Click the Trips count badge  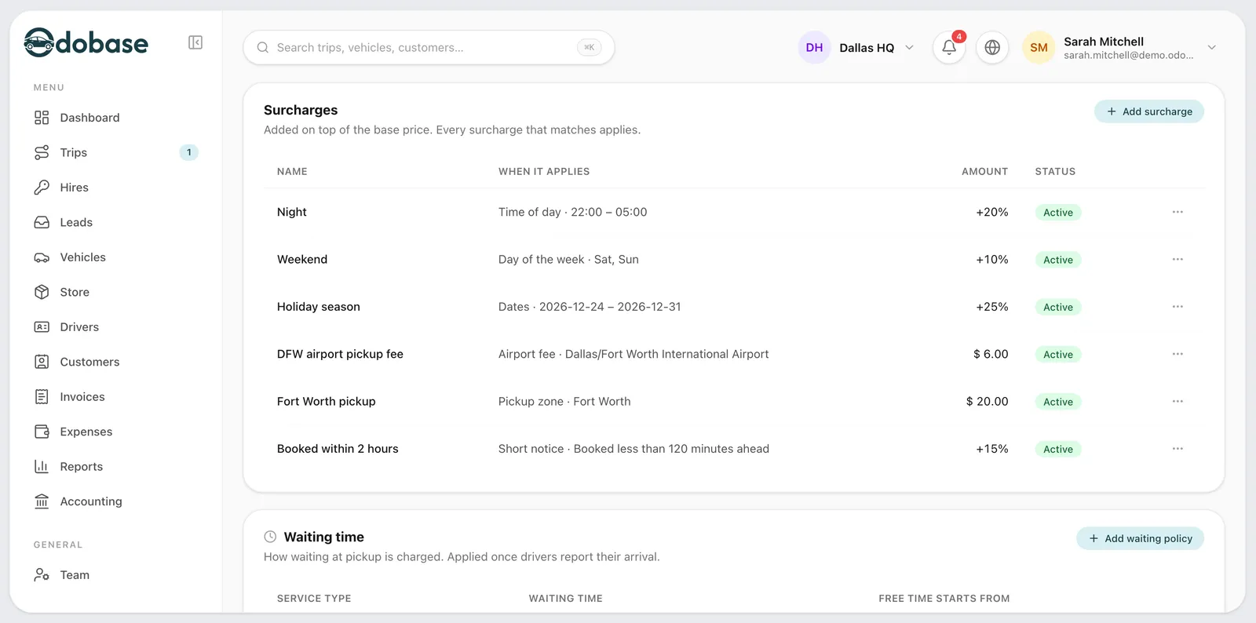click(188, 152)
